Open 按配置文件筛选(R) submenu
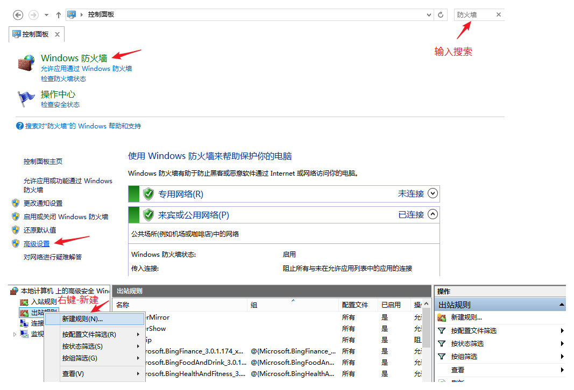Viewport: 574px width, 390px height. (94, 335)
